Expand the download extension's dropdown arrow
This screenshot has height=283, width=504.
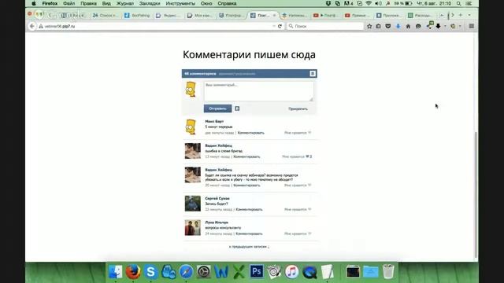(445, 26)
